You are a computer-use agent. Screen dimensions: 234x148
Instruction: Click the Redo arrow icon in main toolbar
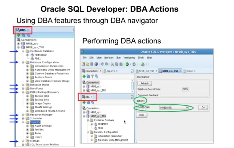coord(106,64)
